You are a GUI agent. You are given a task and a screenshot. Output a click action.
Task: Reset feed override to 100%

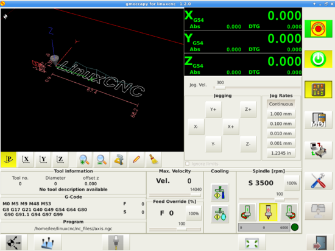[x=194, y=213]
